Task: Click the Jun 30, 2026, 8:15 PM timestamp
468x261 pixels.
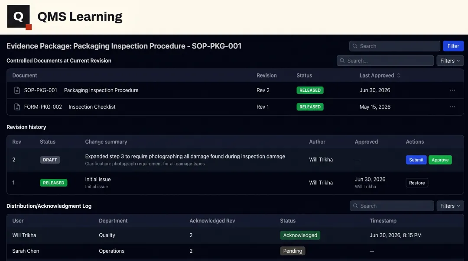Action: tap(396, 235)
